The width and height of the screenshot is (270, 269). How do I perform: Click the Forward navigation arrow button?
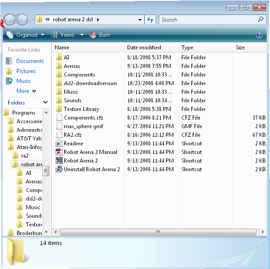pos(22,19)
